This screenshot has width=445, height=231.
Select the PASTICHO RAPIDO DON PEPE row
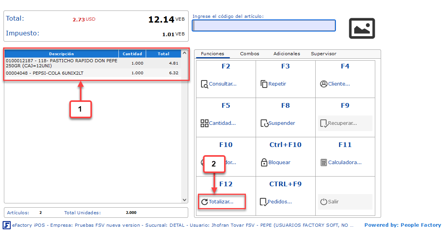[x=93, y=63]
